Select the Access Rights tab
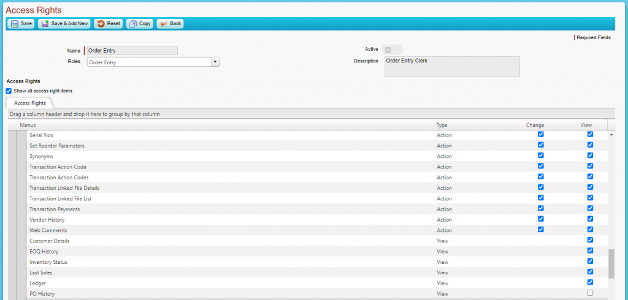This screenshot has width=628, height=300. click(29, 103)
